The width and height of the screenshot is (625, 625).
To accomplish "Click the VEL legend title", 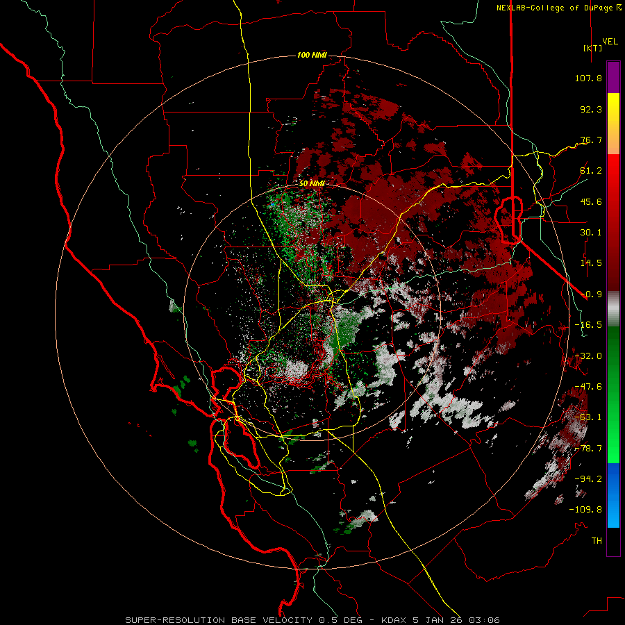I will tap(610, 41).
